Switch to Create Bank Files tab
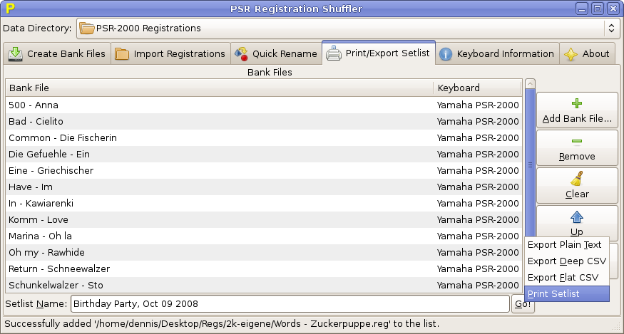The height and width of the screenshot is (334, 624). tap(57, 54)
